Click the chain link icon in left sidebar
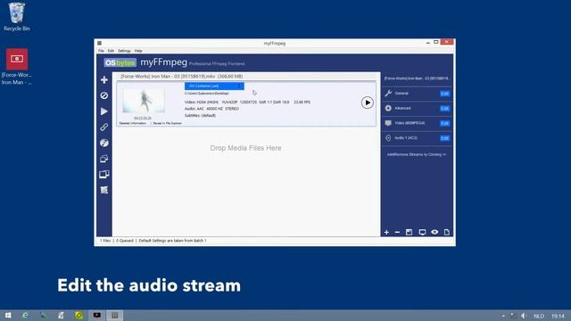571x321 pixels. pos(104,127)
